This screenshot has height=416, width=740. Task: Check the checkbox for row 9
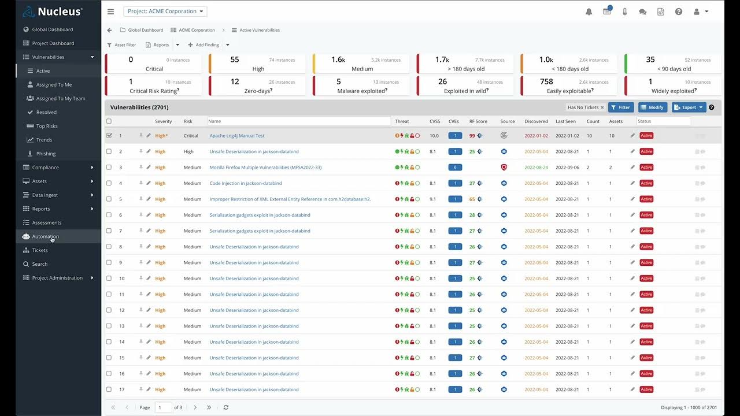(x=109, y=262)
